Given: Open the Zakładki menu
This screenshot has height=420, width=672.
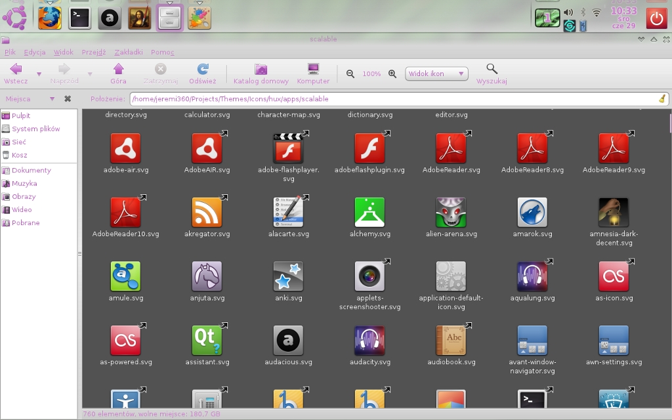Looking at the screenshot, I should point(129,52).
